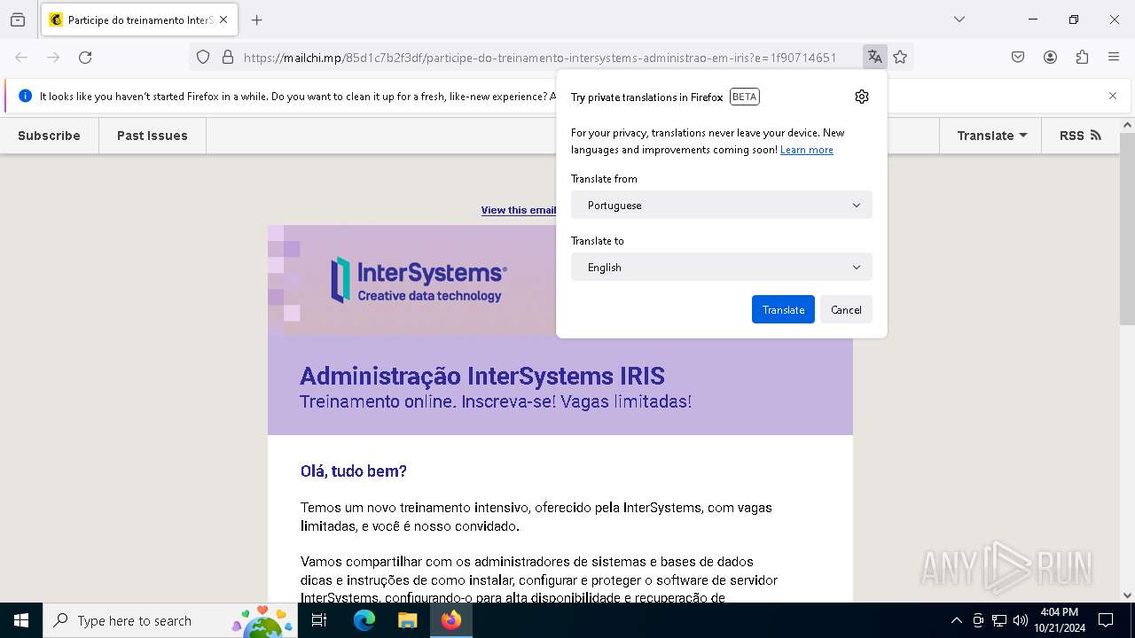Open Past Issues
This screenshot has height=638, width=1135.
pyautogui.click(x=153, y=136)
